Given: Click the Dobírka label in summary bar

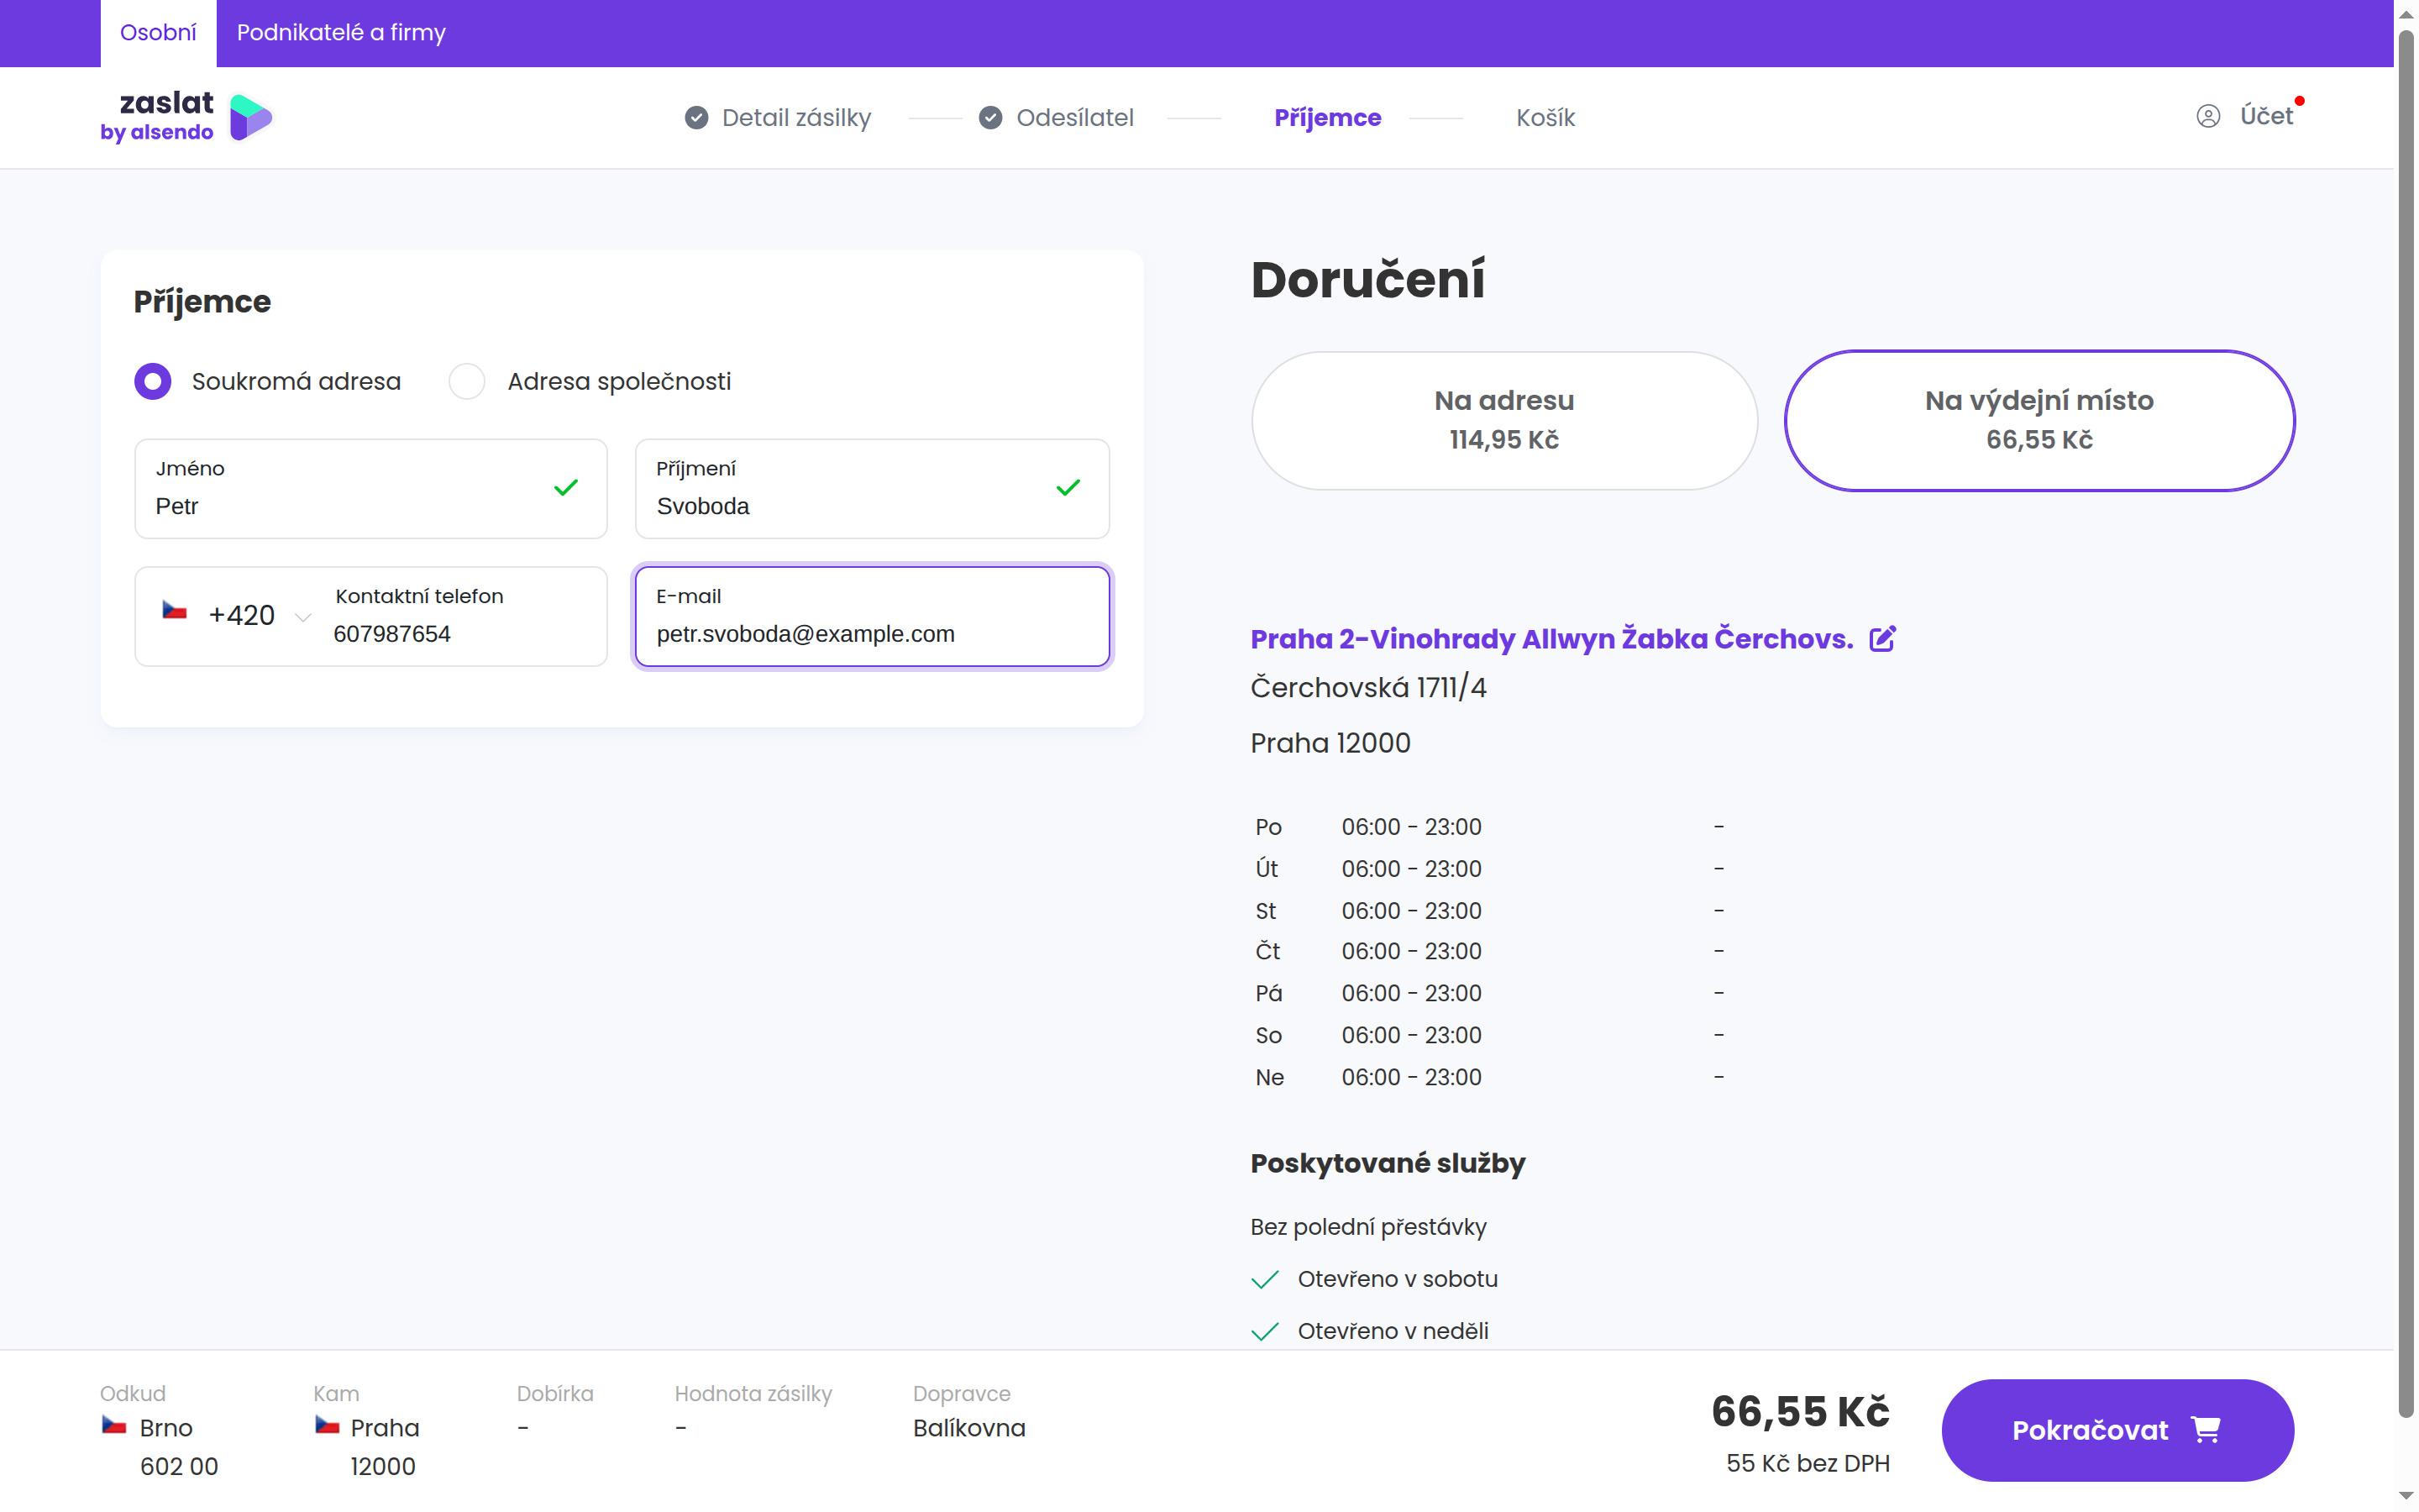Looking at the screenshot, I should (x=554, y=1393).
